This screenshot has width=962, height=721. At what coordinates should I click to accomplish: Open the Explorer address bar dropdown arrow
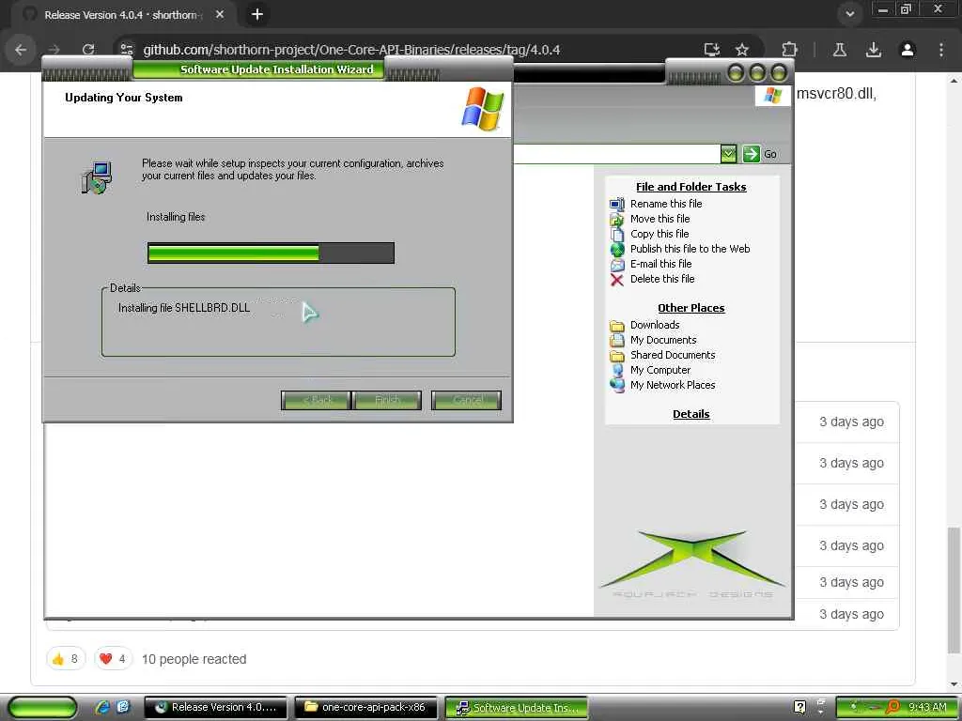click(x=728, y=154)
